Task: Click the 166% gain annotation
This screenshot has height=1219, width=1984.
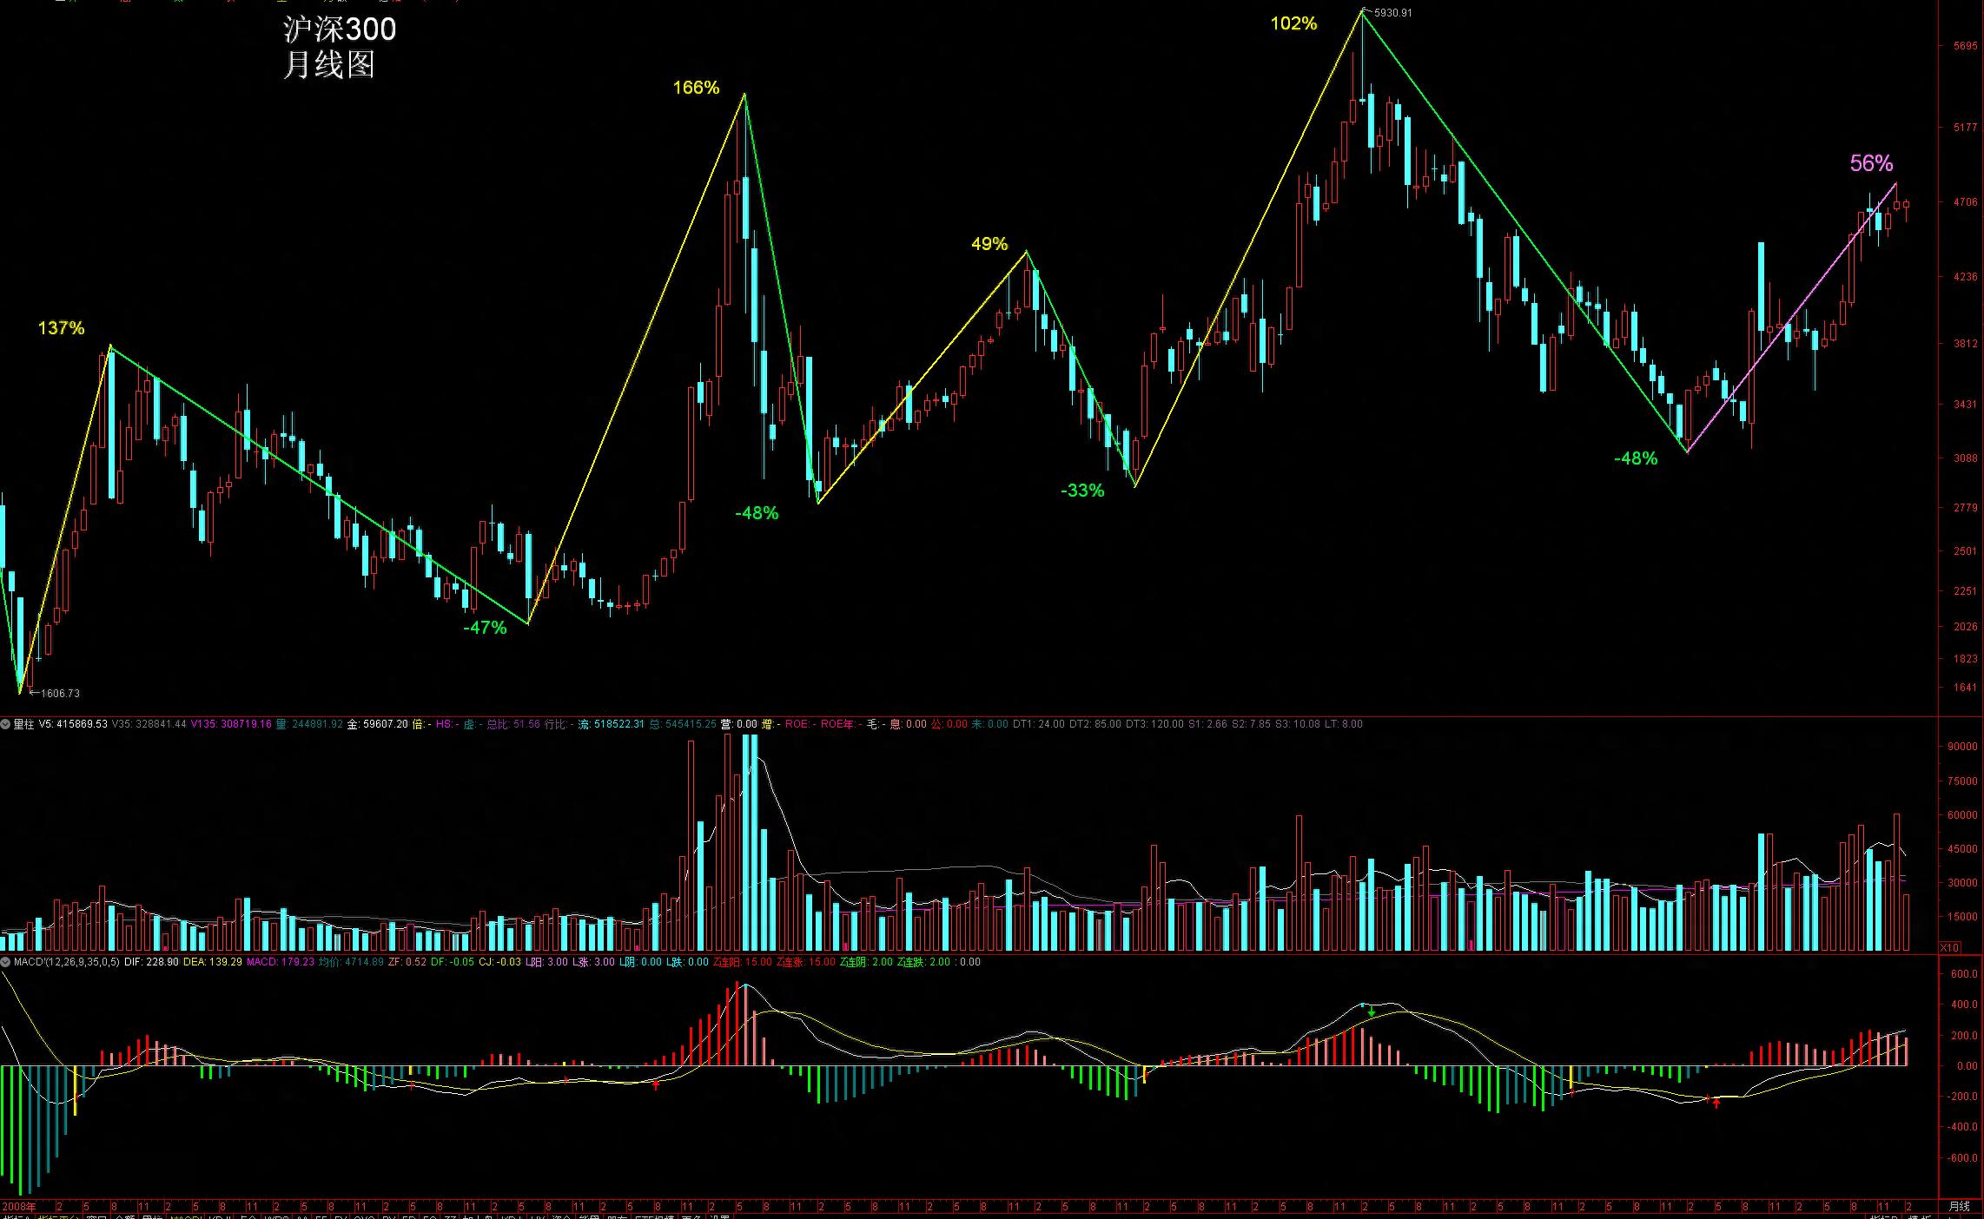Action: point(696,88)
